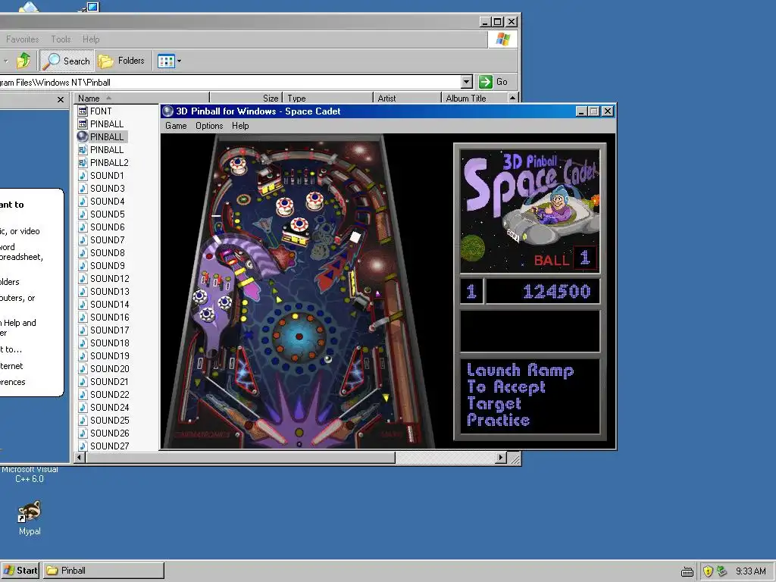Click the horizontal scrollbar left arrow in Explorer
The height and width of the screenshot is (582, 776).
point(80,458)
